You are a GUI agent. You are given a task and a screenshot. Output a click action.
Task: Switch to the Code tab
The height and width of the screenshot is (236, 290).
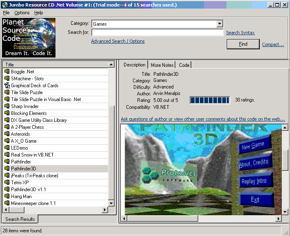pyautogui.click(x=184, y=65)
